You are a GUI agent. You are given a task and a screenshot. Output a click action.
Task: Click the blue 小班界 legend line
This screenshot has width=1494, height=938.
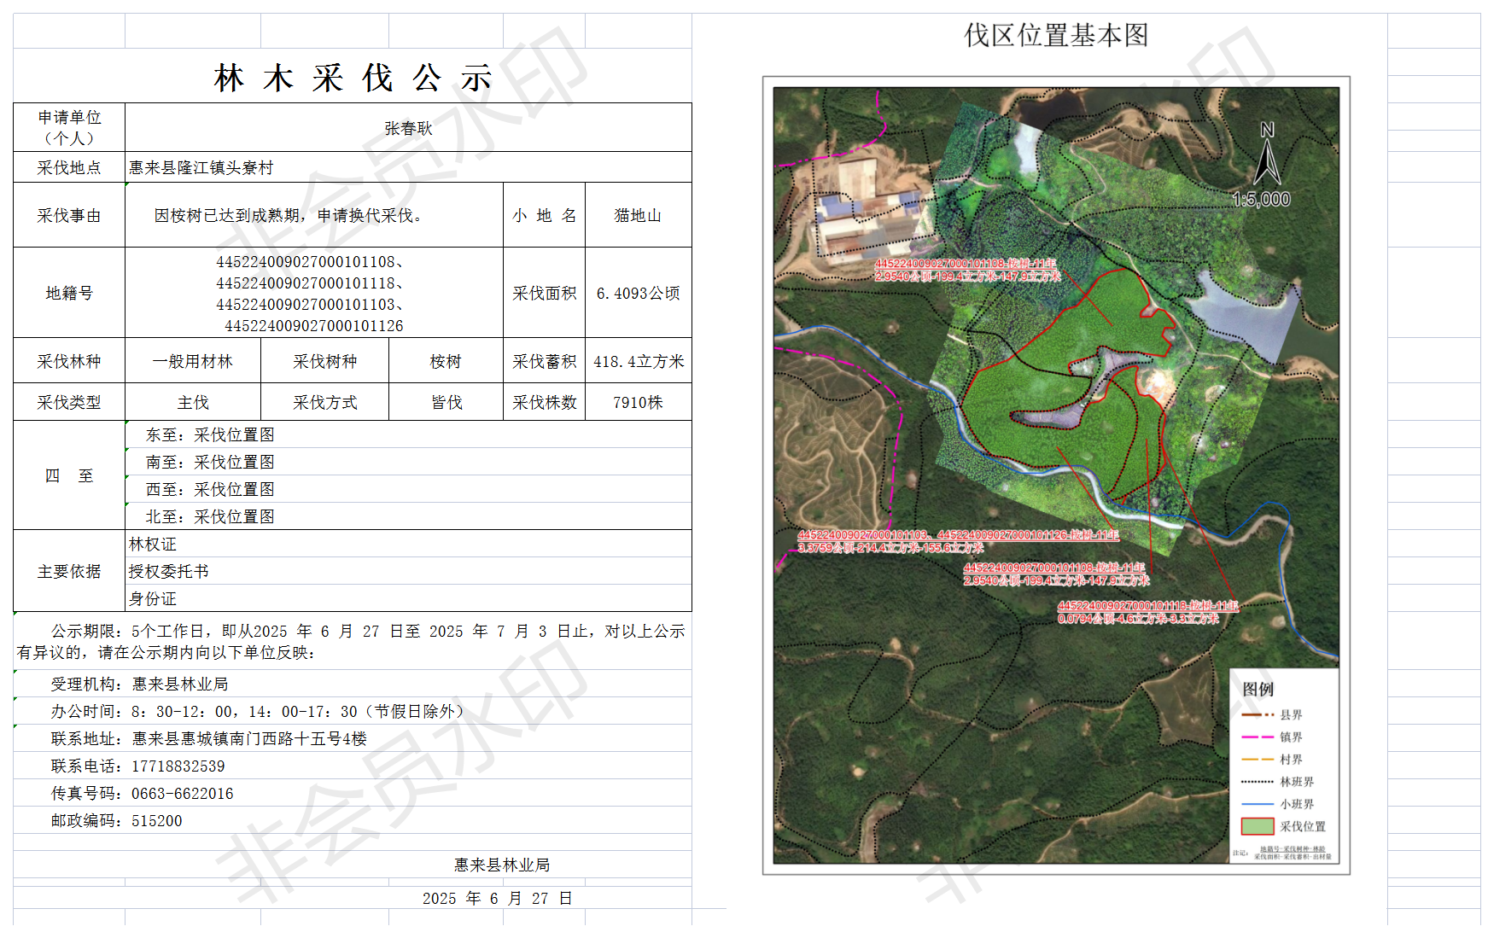pos(1258,804)
